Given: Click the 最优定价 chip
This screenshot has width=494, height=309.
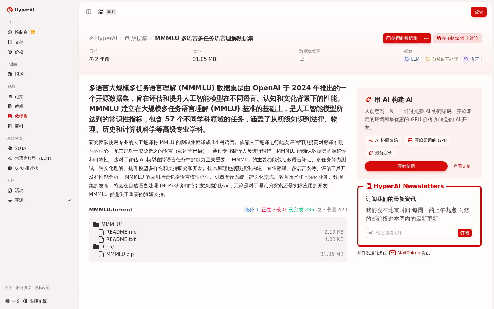Looking at the screenshot, I should click(x=380, y=153).
